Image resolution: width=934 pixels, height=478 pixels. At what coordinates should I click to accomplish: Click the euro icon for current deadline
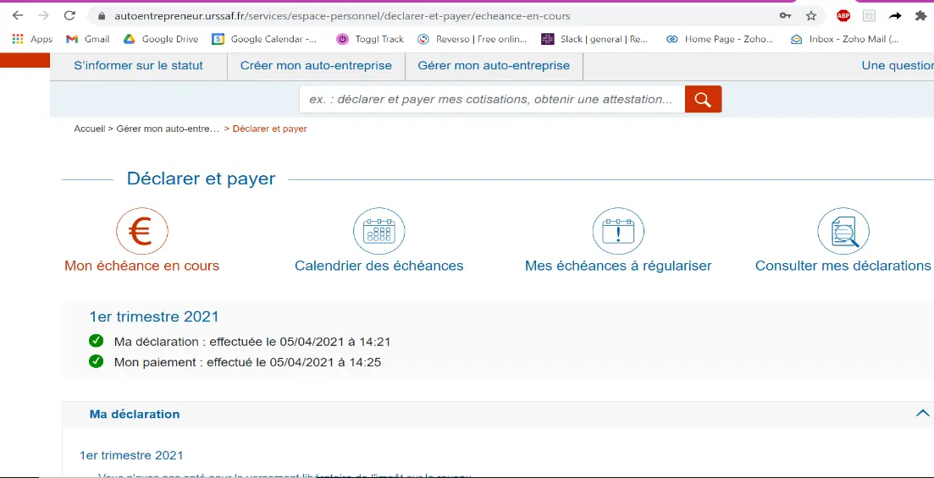point(141,231)
